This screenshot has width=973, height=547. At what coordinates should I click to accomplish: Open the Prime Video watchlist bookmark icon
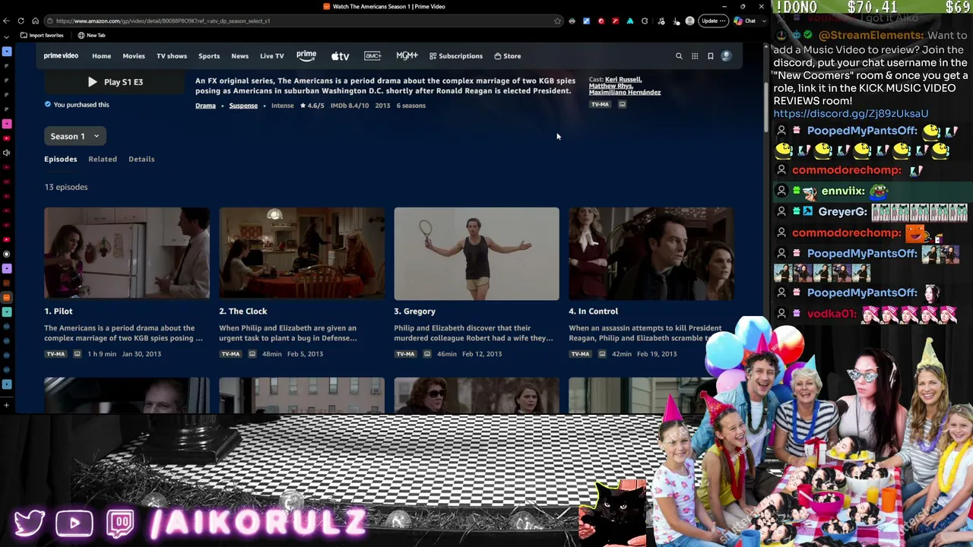[711, 55]
